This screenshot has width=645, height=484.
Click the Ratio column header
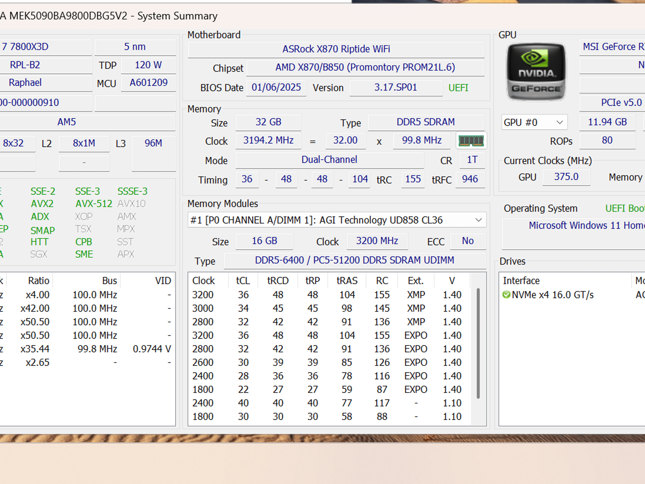tap(30, 281)
